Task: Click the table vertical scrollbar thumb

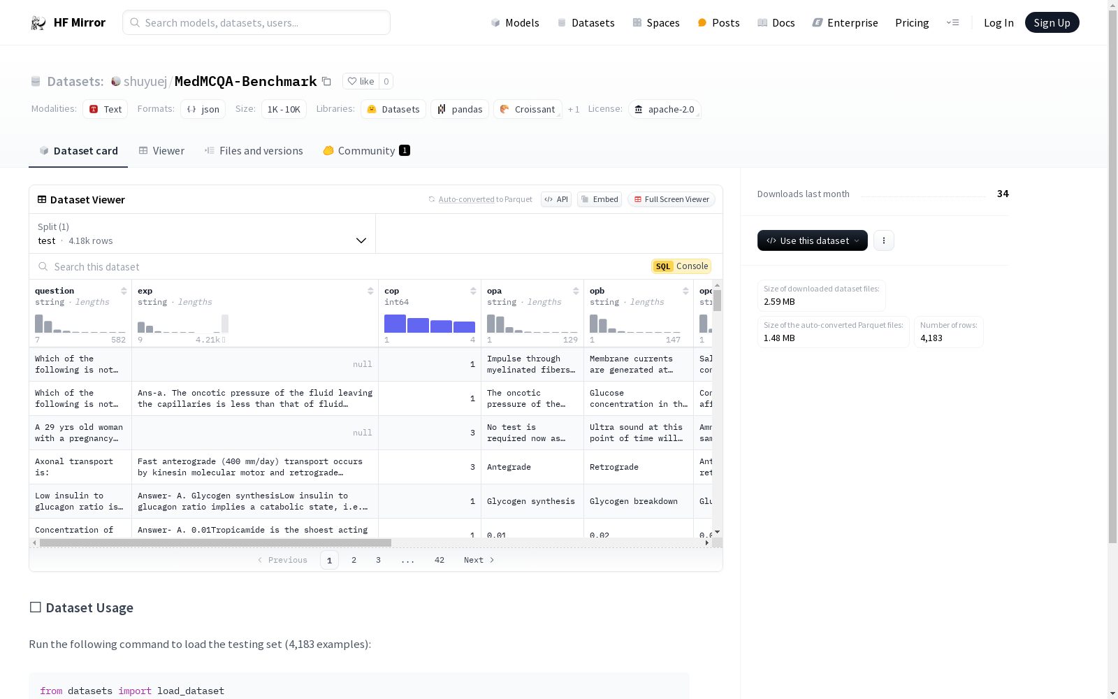Action: [717, 301]
